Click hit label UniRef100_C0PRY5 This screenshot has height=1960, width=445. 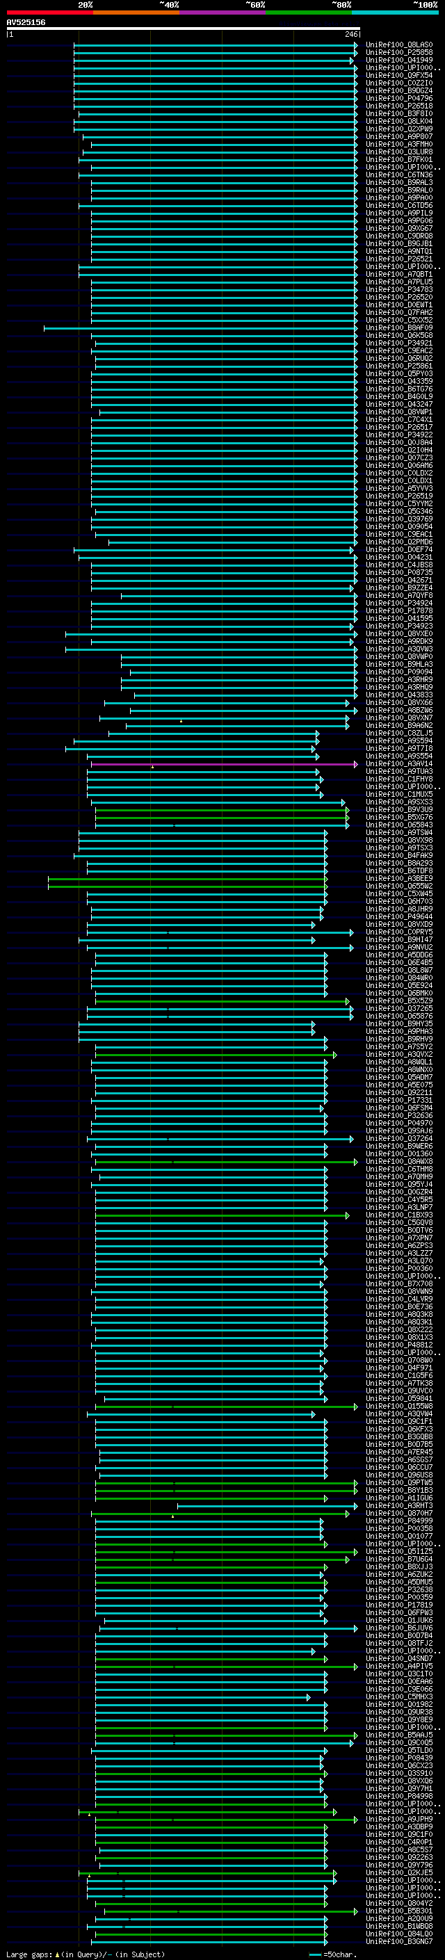pyautogui.click(x=398, y=932)
